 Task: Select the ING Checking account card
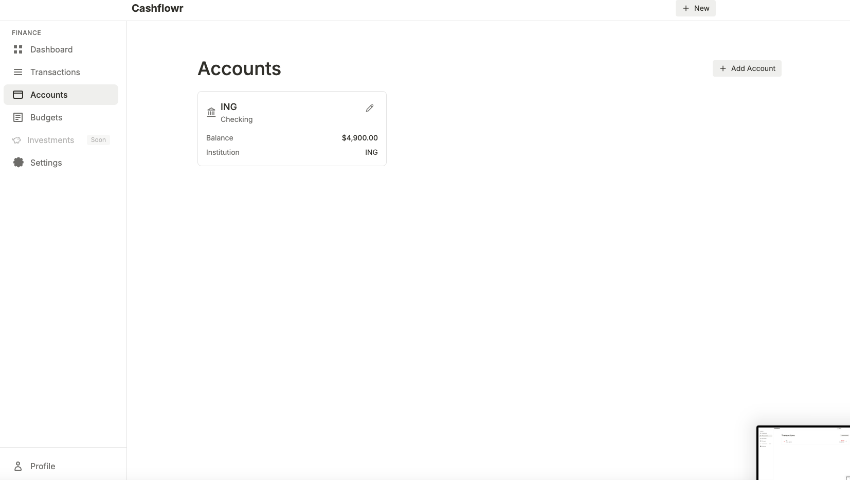click(x=292, y=129)
